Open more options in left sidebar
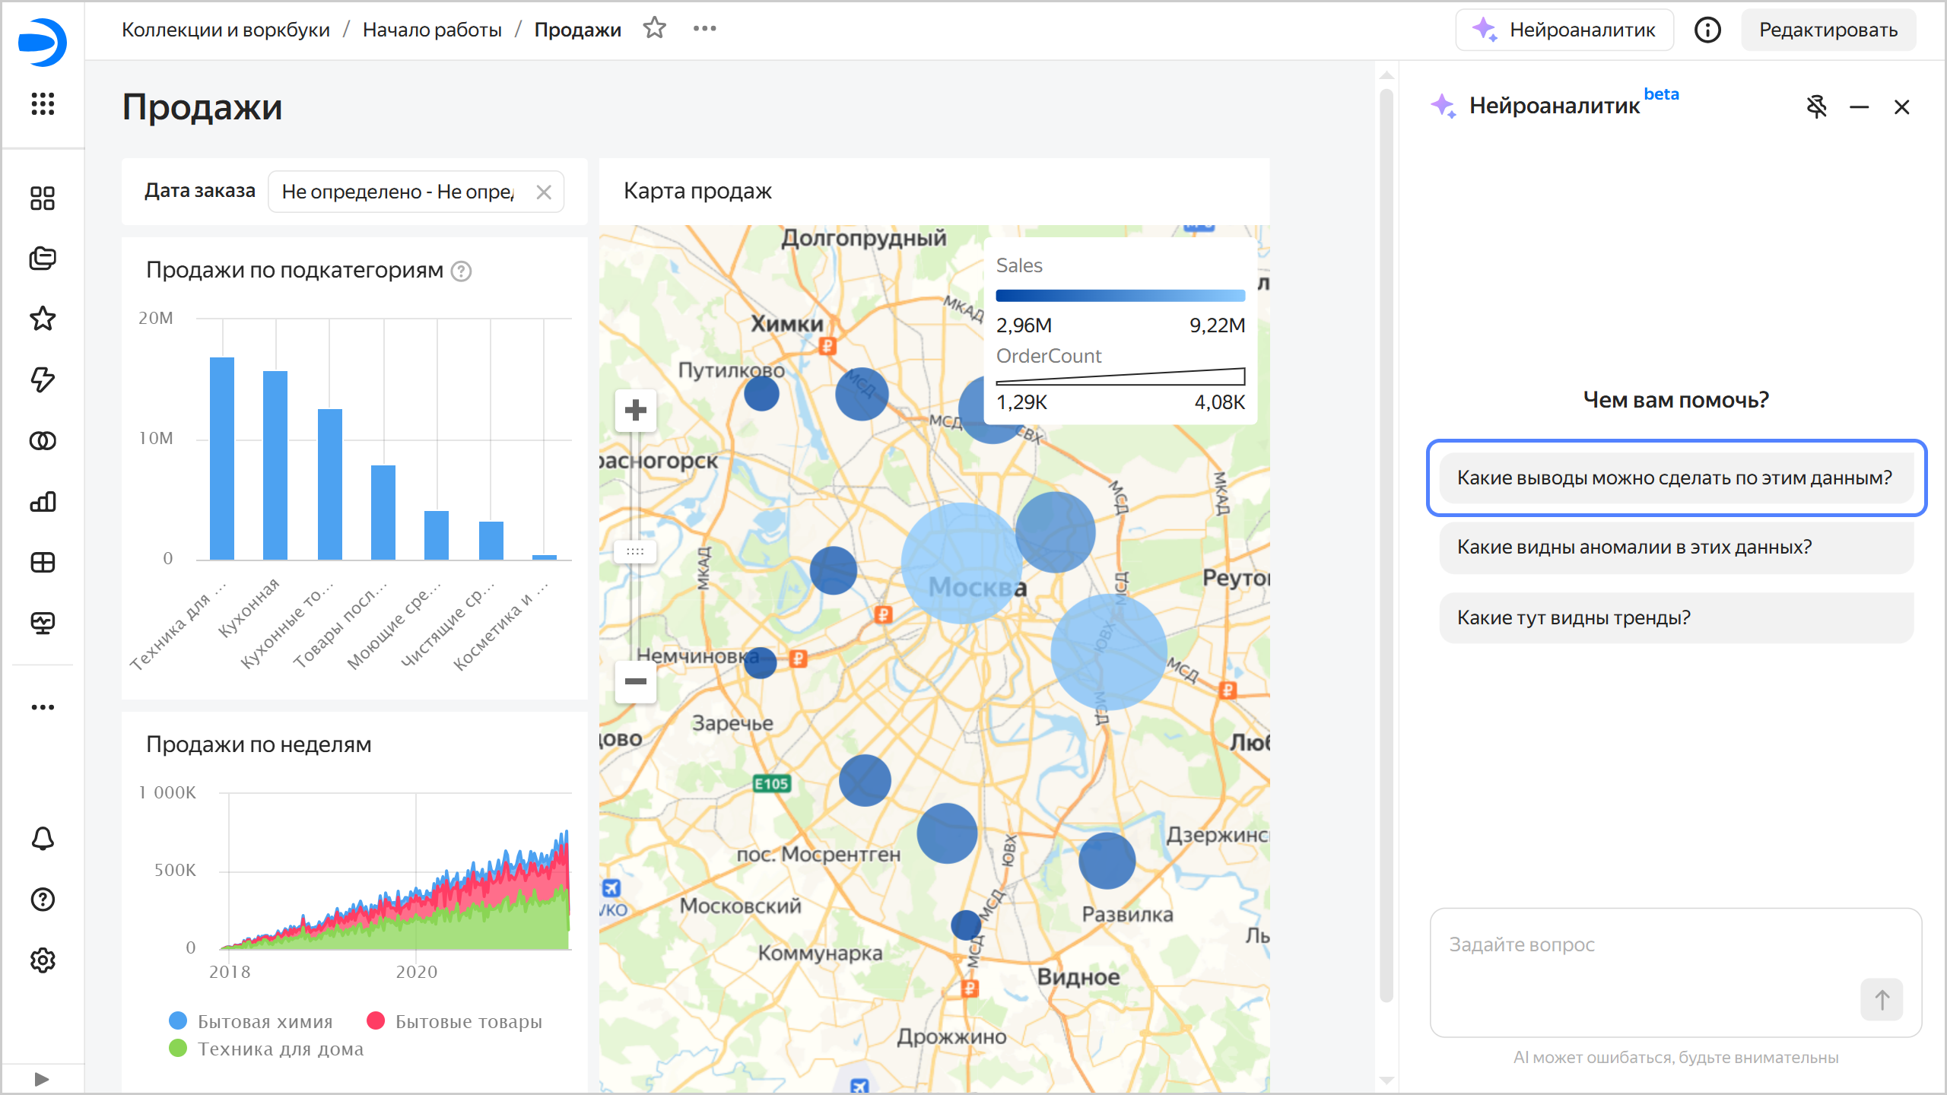The image size is (1947, 1095). (x=43, y=707)
